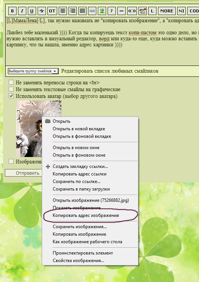Choose 'Открыть в новой вкладке'
Screen dimensions: 199x282
(x=90, y=129)
